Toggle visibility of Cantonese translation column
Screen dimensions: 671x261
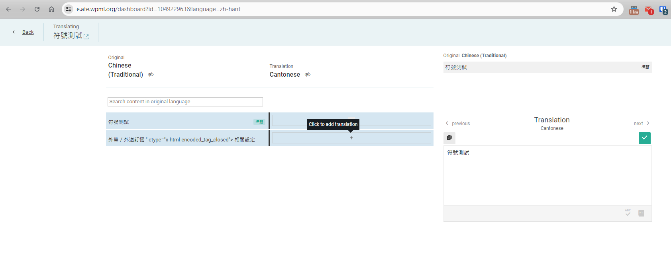click(308, 75)
